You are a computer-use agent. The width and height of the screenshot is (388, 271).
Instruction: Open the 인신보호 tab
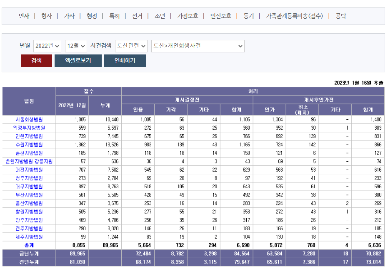[221, 16]
